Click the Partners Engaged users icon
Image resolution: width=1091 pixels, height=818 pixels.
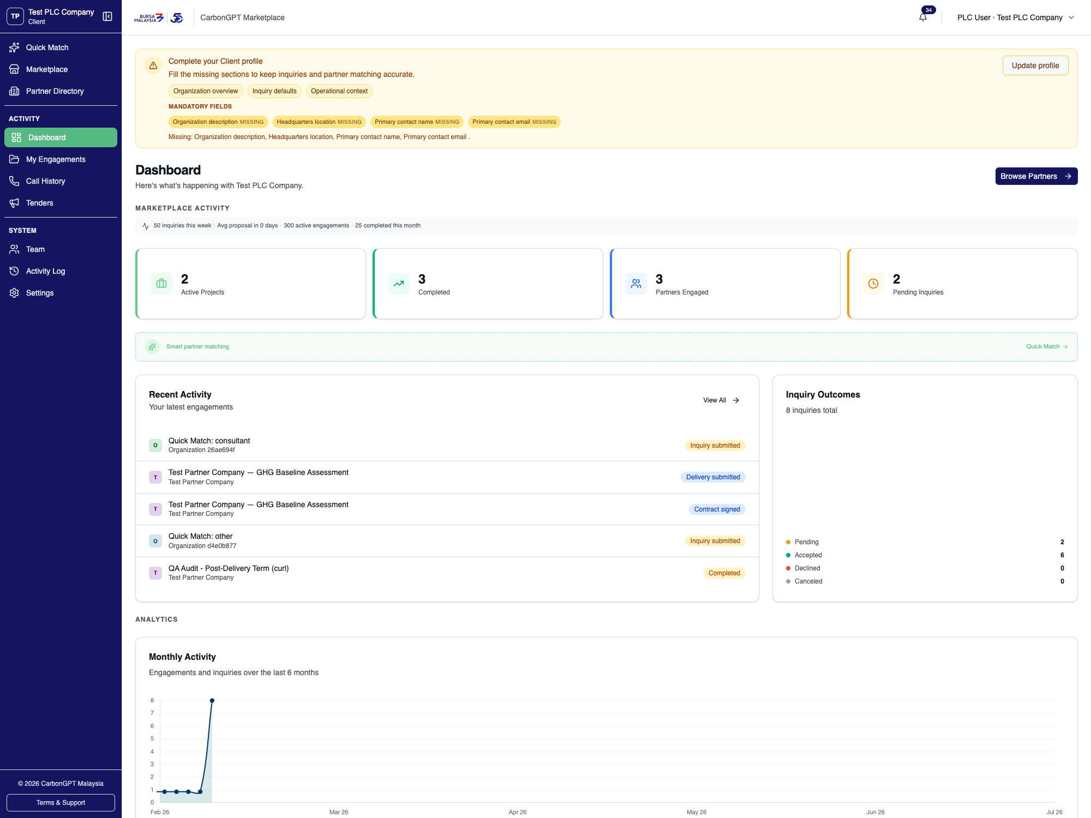coord(636,284)
